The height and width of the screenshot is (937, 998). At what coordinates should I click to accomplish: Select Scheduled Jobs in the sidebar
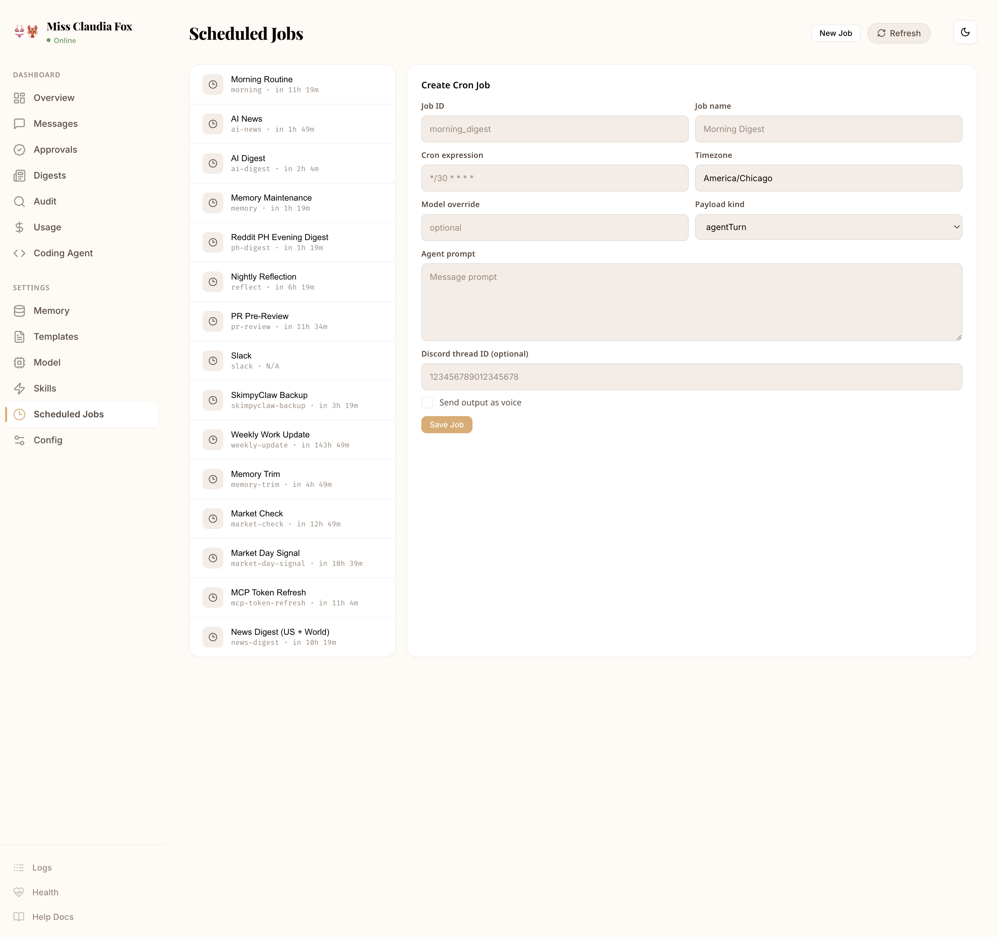(68, 414)
